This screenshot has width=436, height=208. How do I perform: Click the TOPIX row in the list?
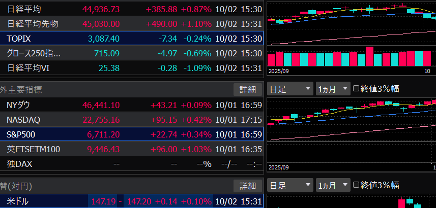131,39
